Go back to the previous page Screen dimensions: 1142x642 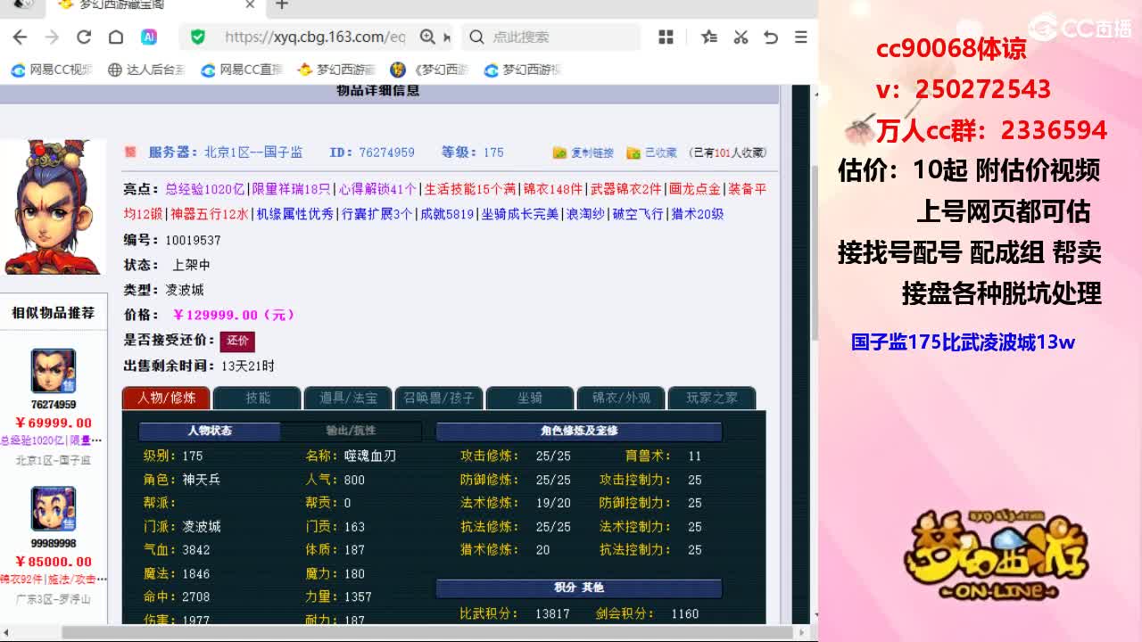click(x=21, y=37)
